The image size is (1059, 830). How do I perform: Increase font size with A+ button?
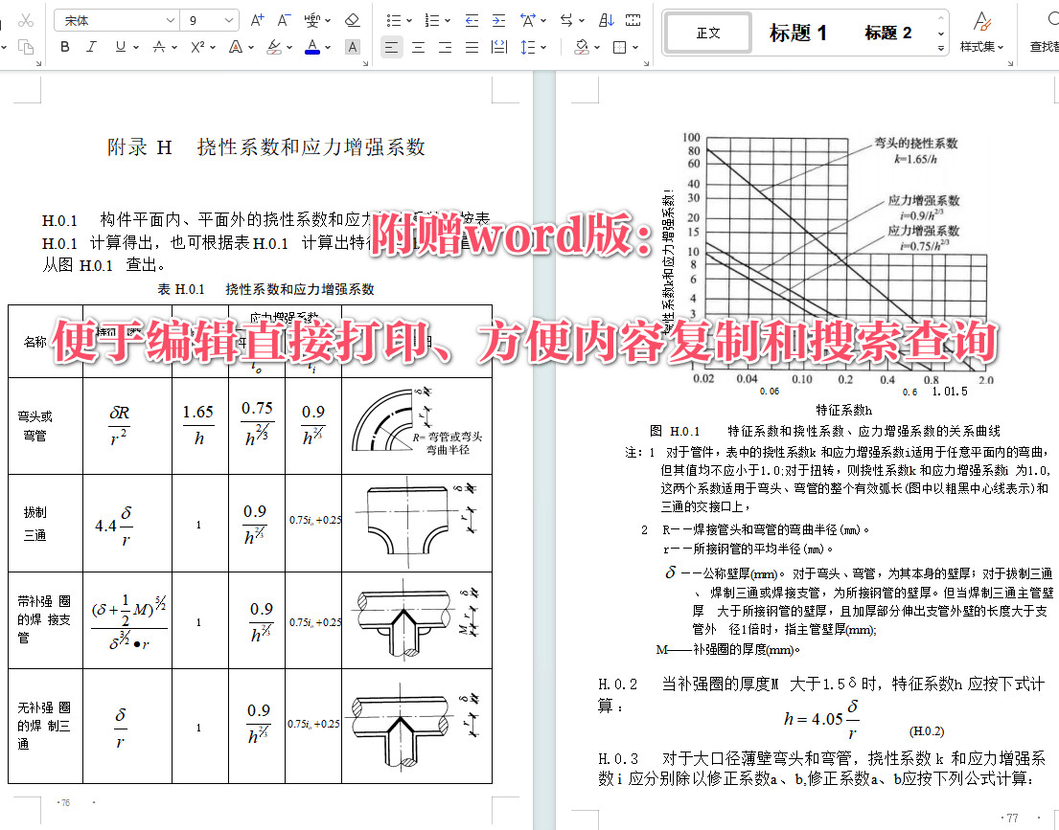pyautogui.click(x=257, y=20)
